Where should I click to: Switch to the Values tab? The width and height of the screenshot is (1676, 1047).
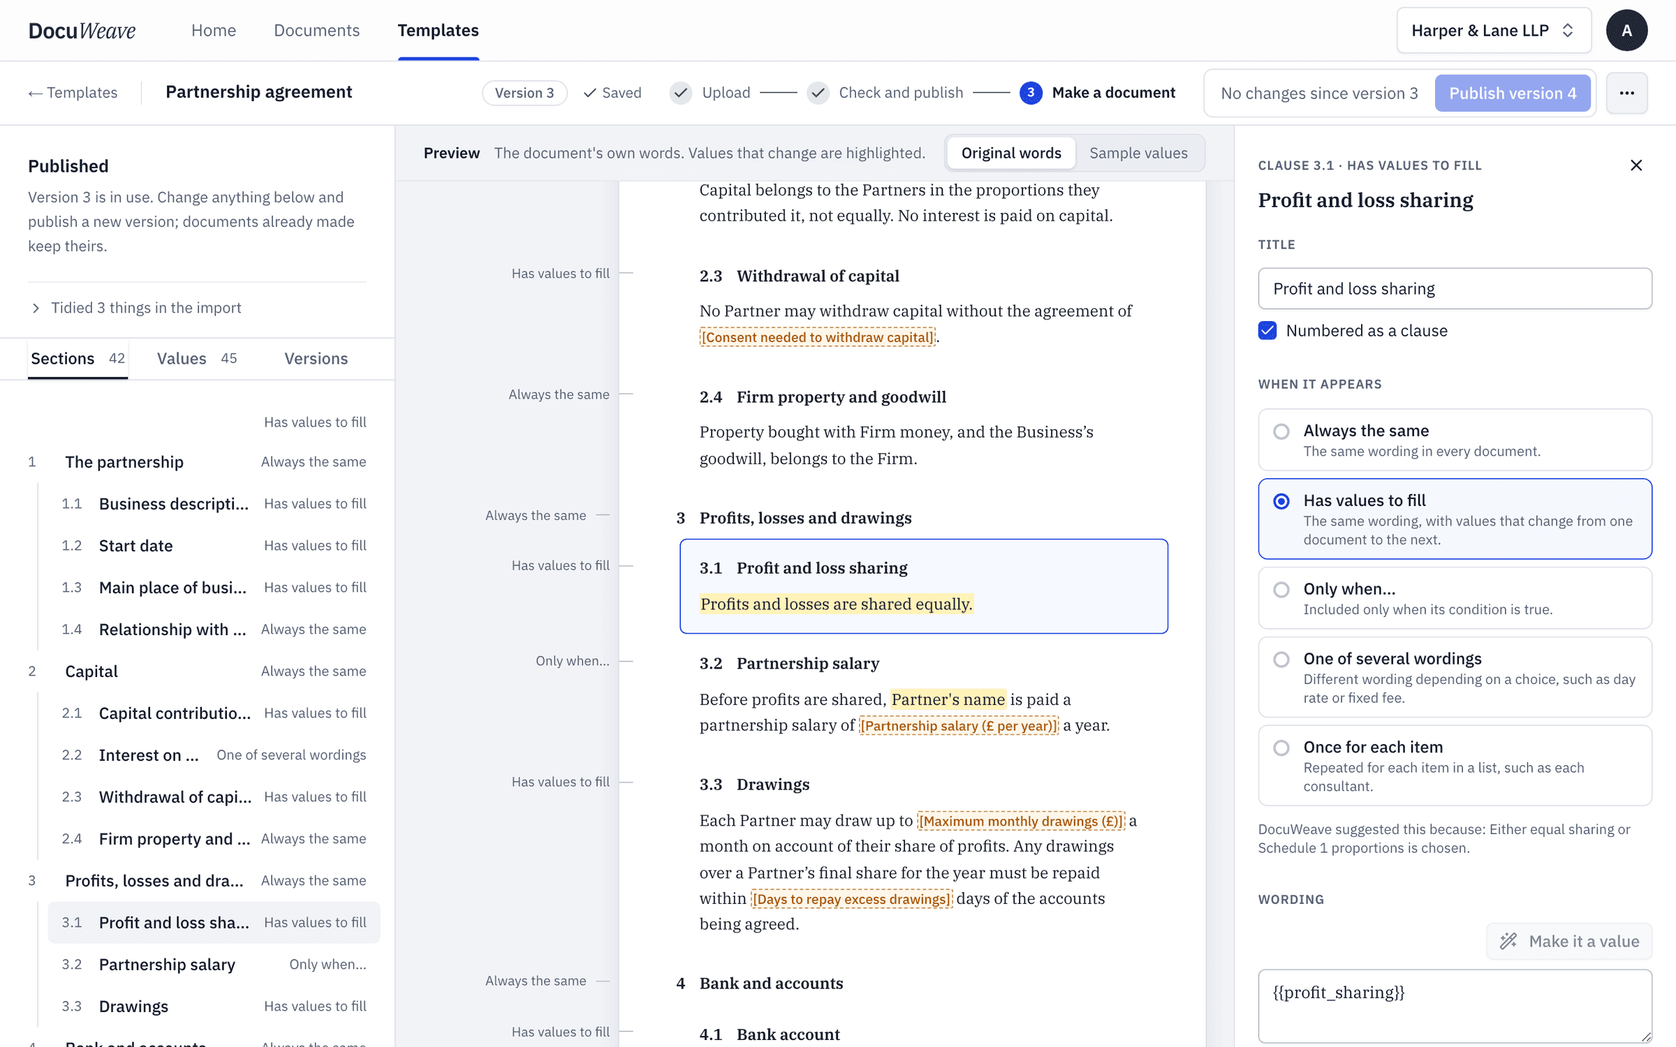[197, 358]
